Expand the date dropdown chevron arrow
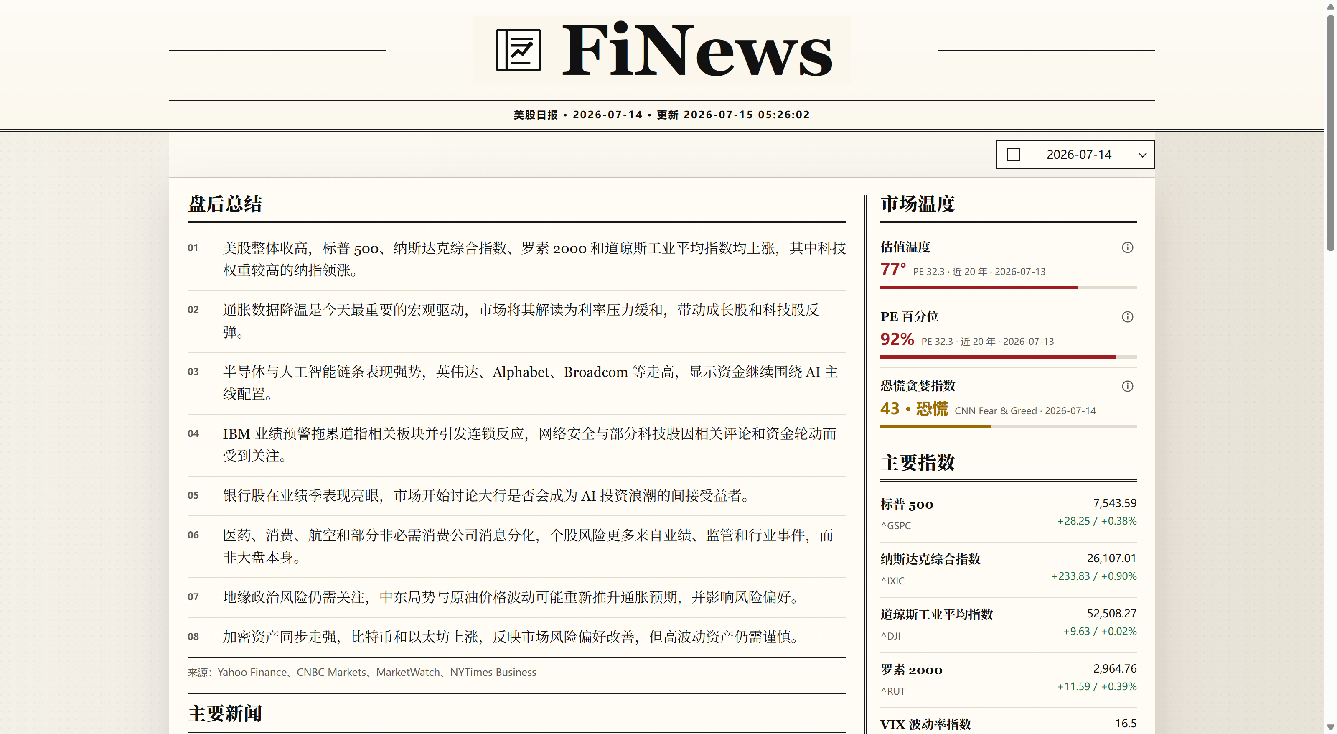This screenshot has height=734, width=1337. [x=1142, y=155]
